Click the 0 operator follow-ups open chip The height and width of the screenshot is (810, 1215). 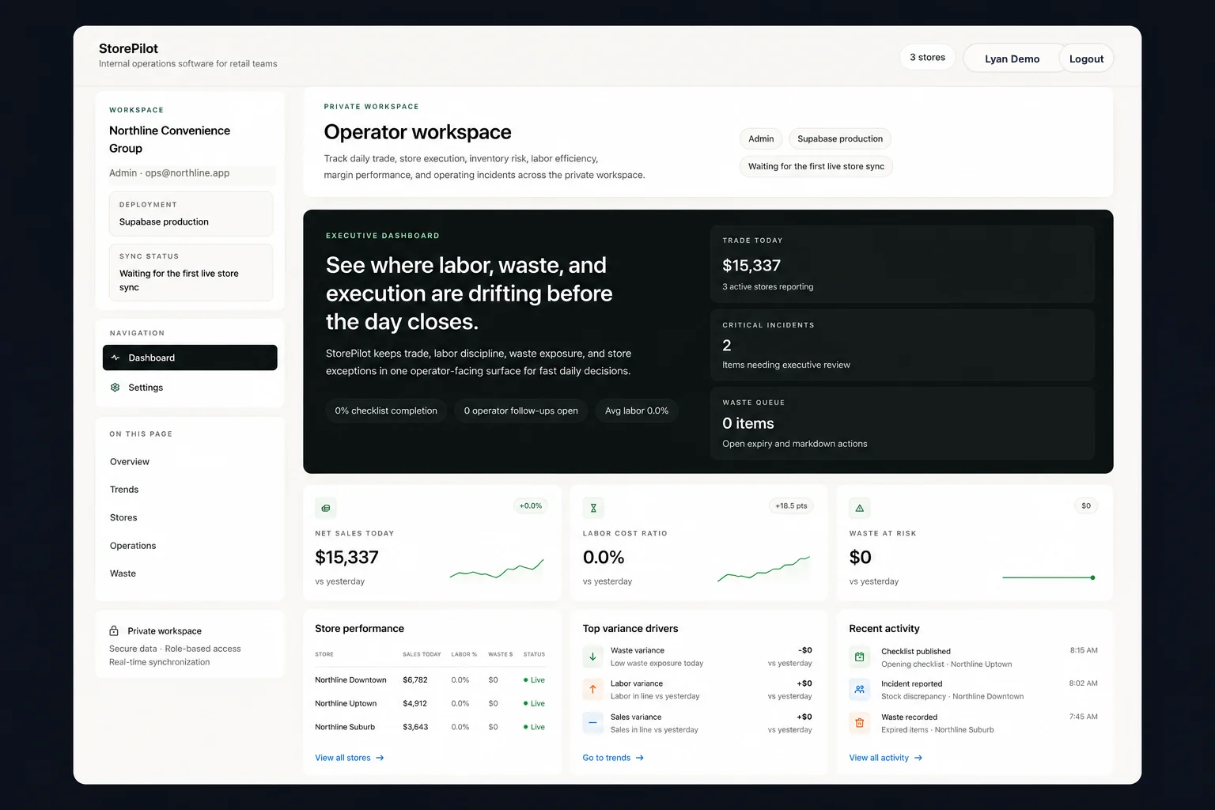pyautogui.click(x=521, y=411)
